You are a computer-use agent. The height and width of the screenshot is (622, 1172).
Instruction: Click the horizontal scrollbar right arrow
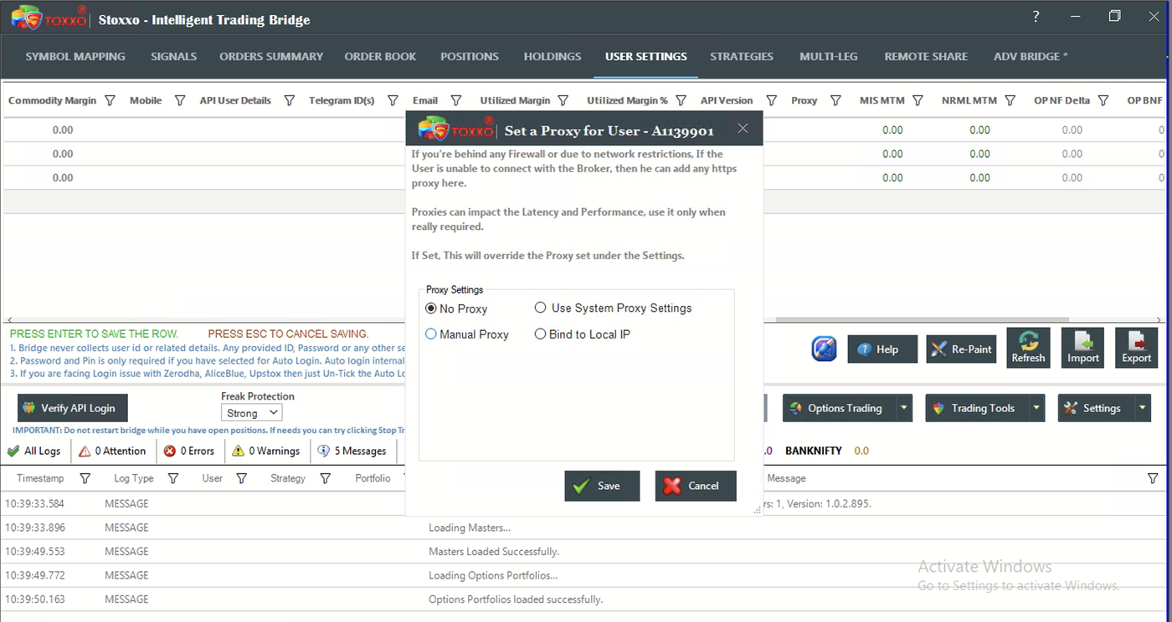[1160, 319]
